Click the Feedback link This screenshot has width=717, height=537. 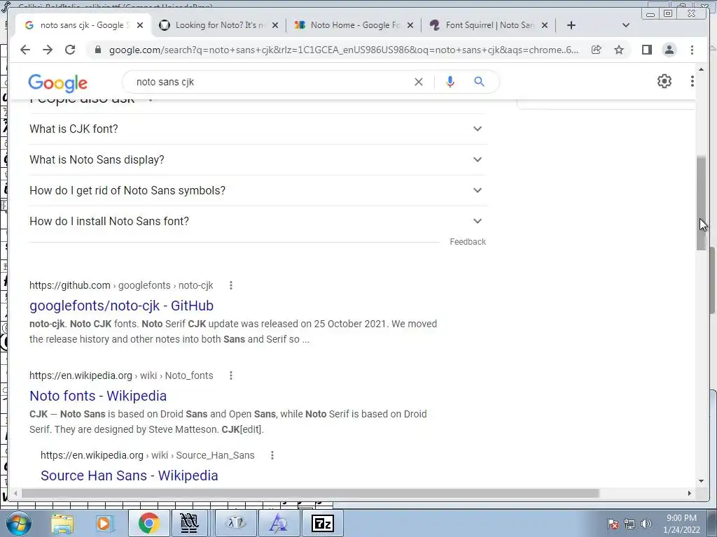pos(467,242)
